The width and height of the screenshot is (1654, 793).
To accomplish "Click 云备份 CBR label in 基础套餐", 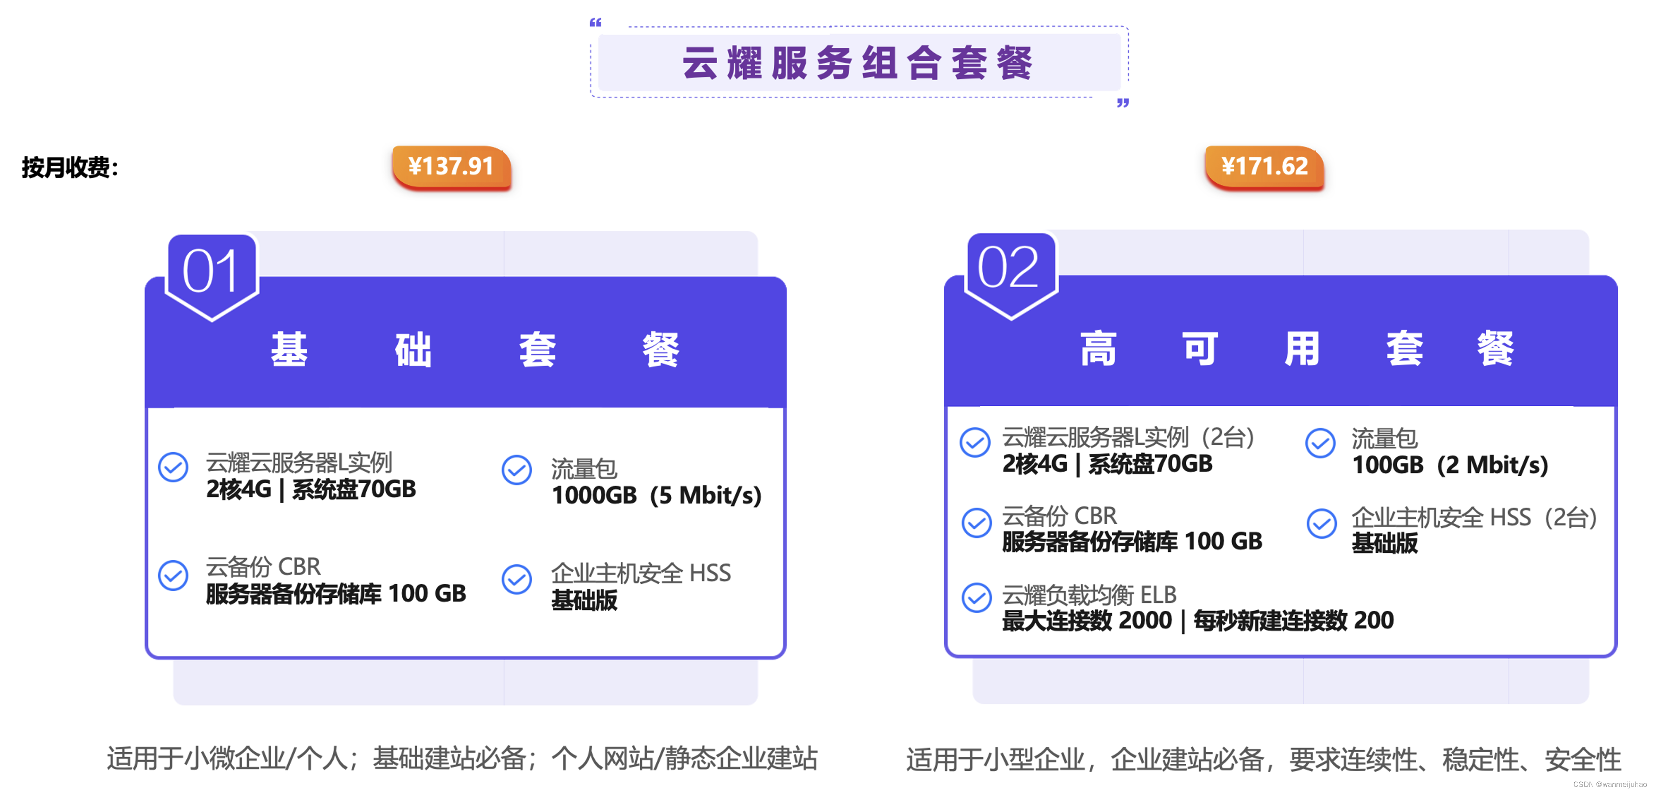I will click(263, 566).
